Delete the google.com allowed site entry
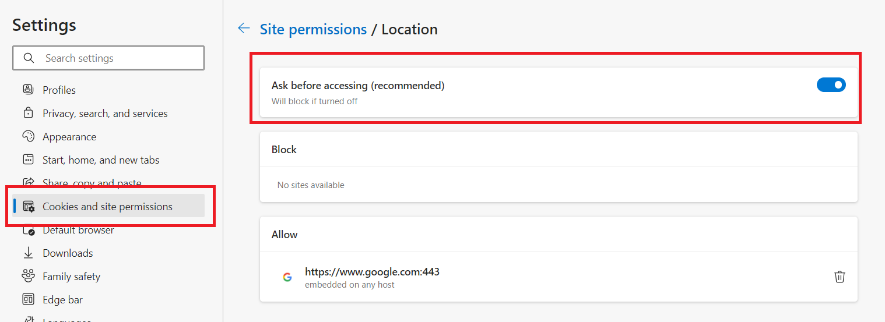885x322 pixels. click(840, 277)
